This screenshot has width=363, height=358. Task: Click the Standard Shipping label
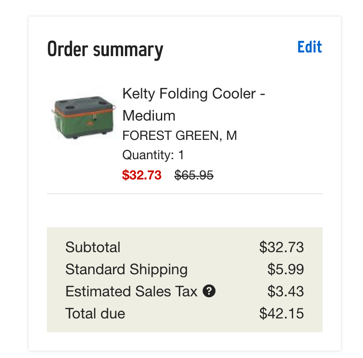[126, 269]
